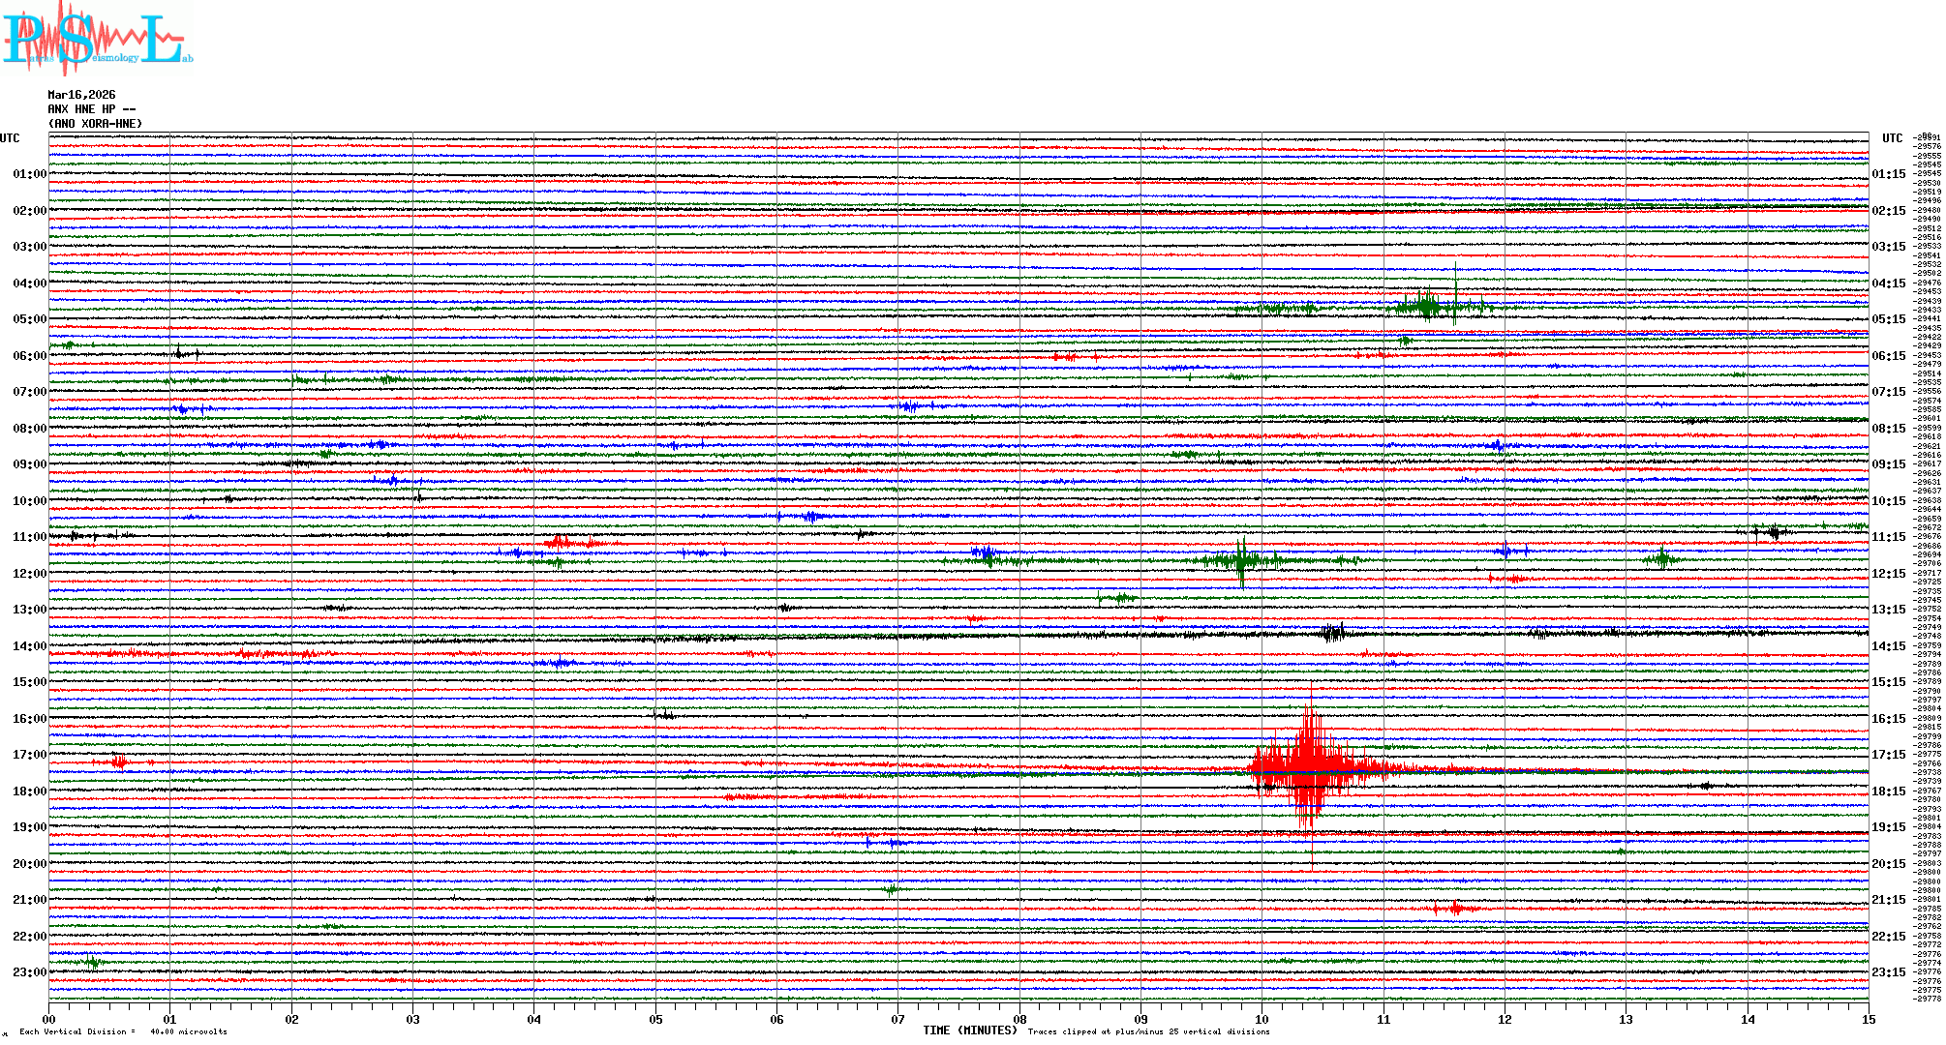Click minute marker 05 on bottom axis

point(655,1019)
